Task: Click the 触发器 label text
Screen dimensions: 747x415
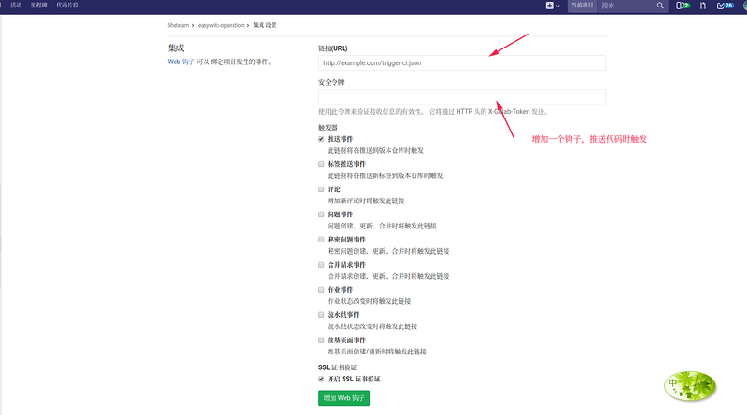Action: [x=328, y=128]
